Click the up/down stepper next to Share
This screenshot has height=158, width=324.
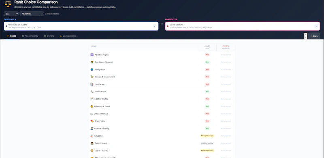click(306, 36)
